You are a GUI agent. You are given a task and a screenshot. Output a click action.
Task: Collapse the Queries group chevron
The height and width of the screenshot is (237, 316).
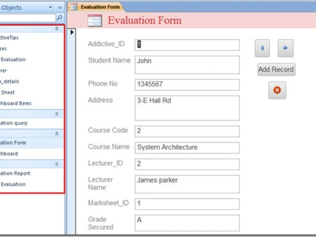[x=57, y=114]
